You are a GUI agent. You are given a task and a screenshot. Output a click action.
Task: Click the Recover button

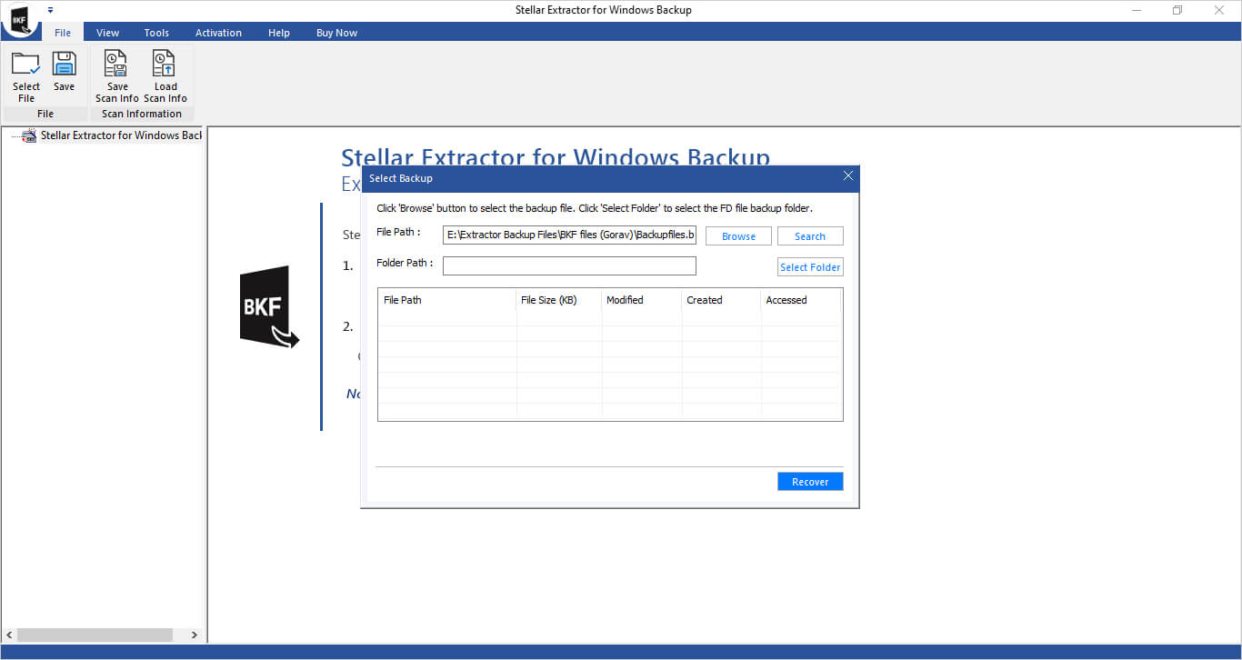pos(810,482)
